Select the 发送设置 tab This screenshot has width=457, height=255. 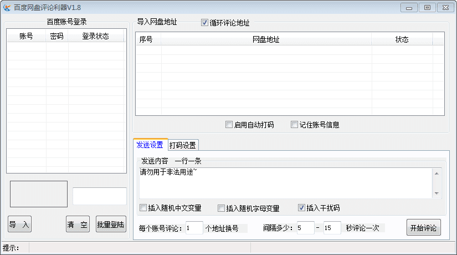click(150, 145)
